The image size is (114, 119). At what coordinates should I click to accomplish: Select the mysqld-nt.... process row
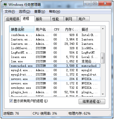click(55, 74)
